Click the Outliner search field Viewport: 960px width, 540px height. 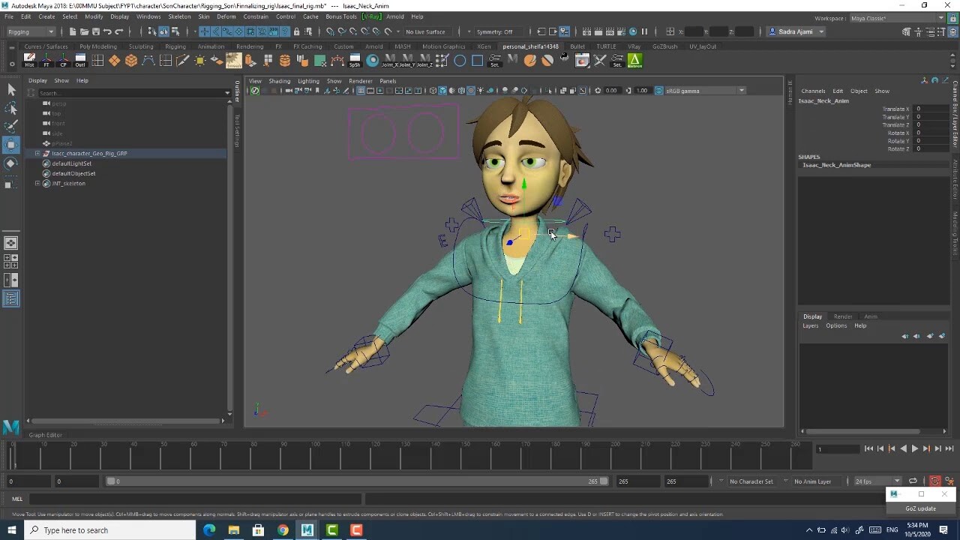[127, 92]
